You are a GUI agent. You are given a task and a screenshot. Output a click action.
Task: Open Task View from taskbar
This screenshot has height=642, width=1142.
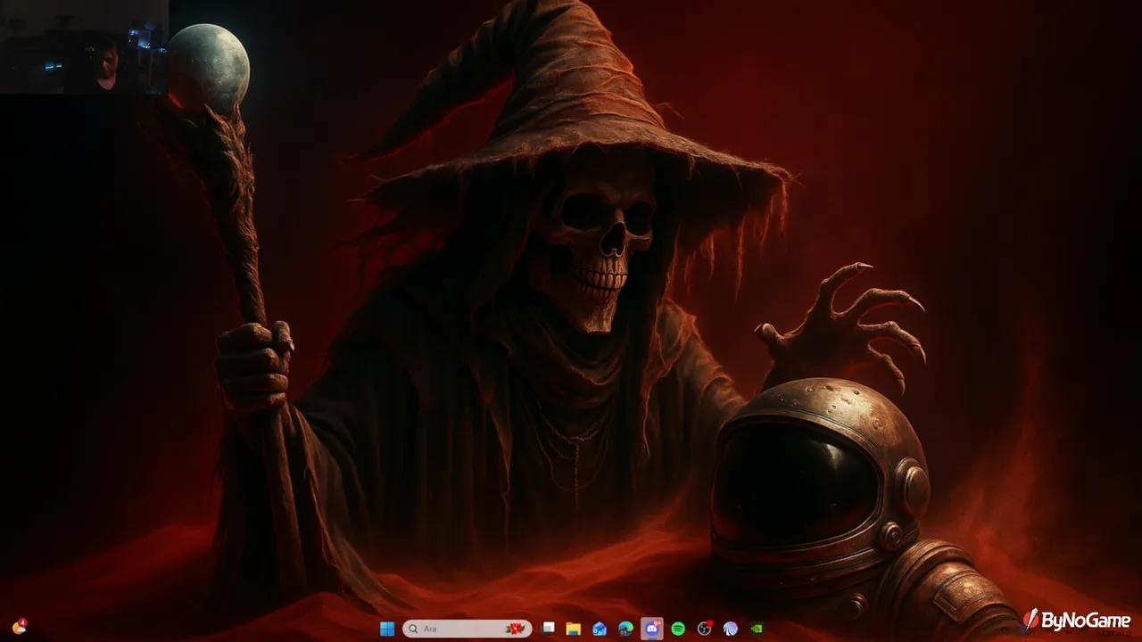[548, 629]
